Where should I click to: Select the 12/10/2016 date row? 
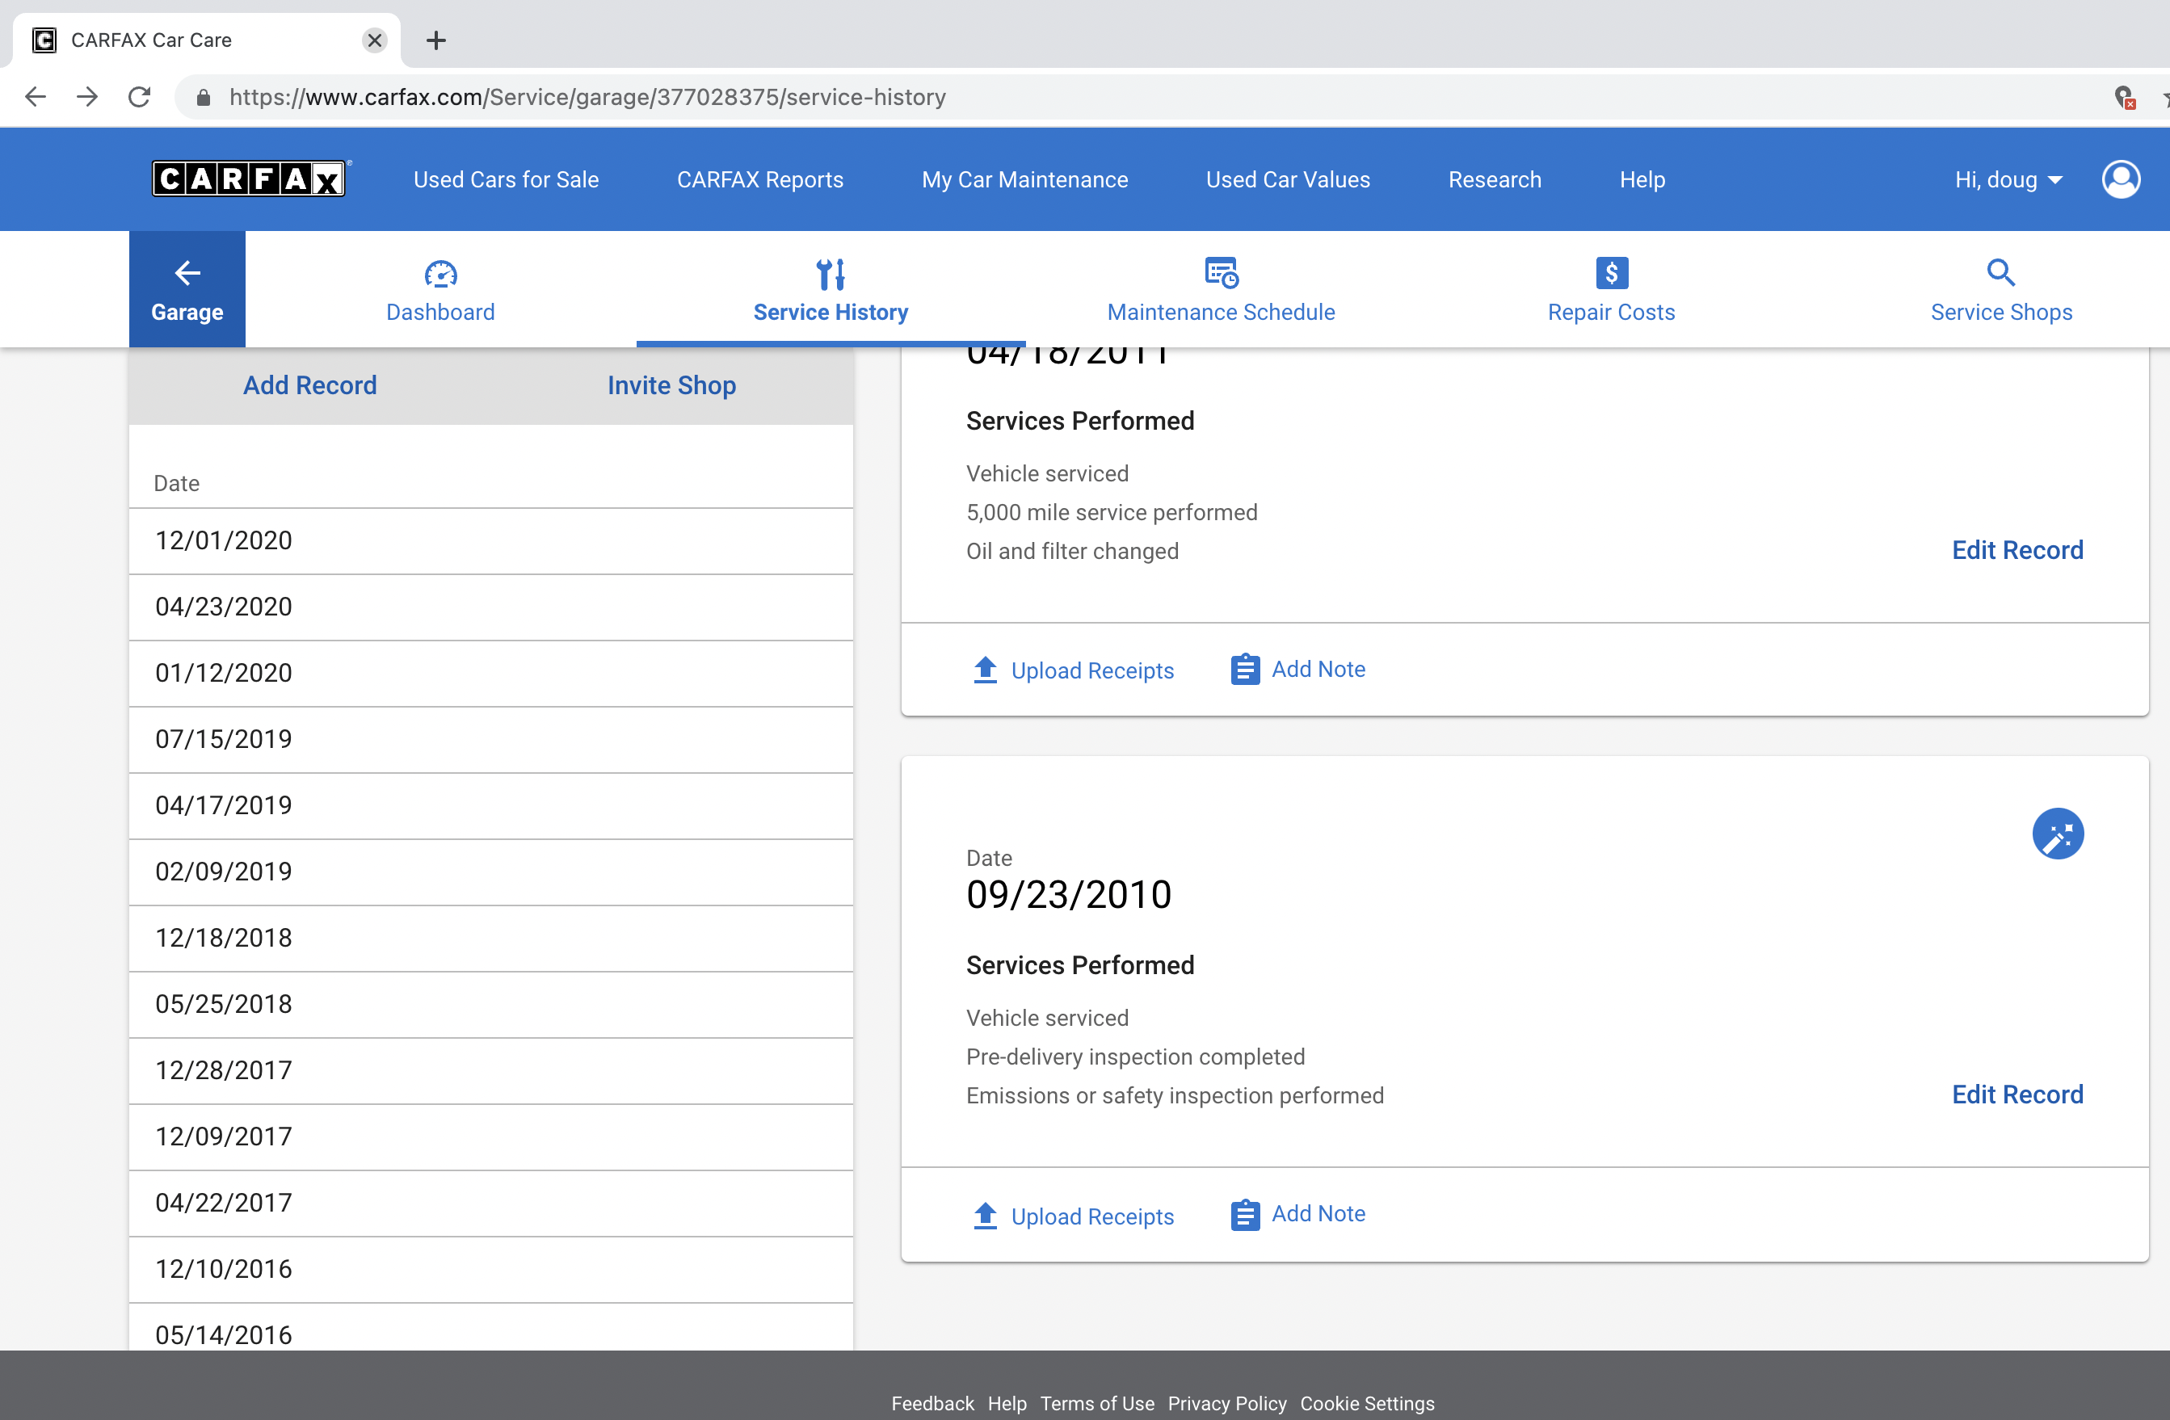coord(491,1270)
